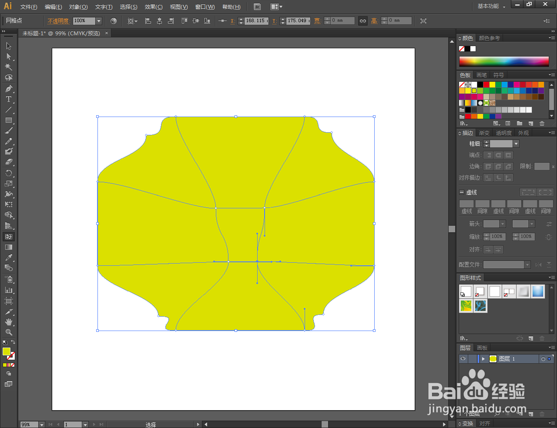Open the second 箭头 arrowhead dropdown
Image resolution: width=557 pixels, height=428 pixels.
click(x=531, y=224)
